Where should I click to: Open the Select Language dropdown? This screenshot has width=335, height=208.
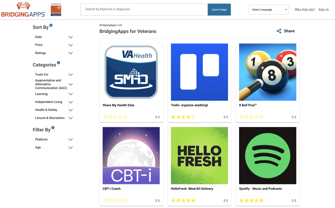[x=268, y=10]
